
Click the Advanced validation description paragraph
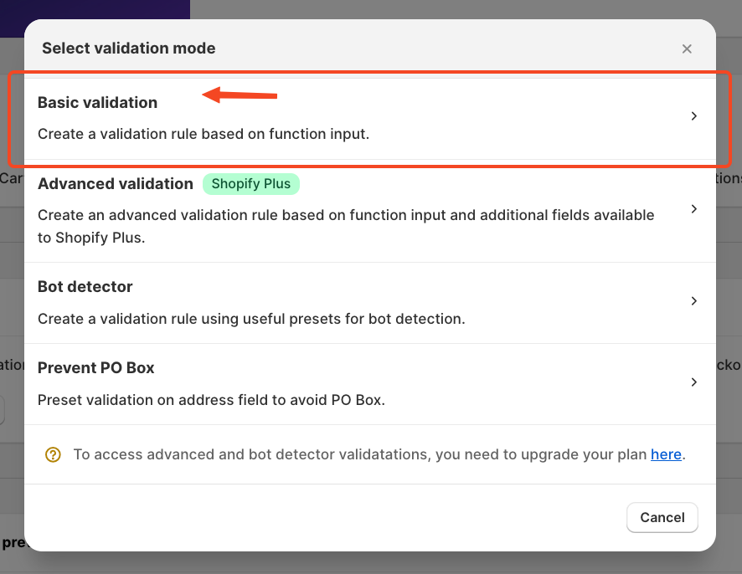[345, 226]
